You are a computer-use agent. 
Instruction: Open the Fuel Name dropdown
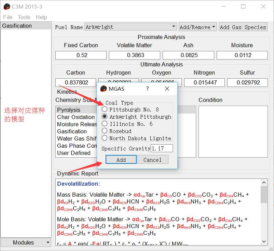click(x=131, y=27)
